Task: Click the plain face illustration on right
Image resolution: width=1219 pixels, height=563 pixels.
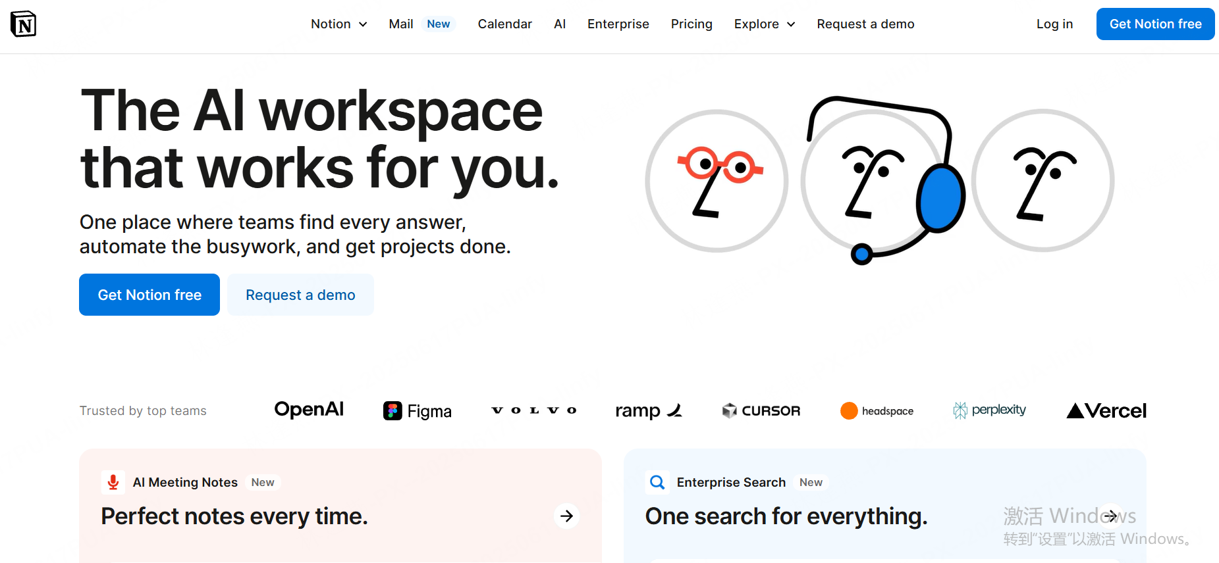Action: pos(1043,181)
